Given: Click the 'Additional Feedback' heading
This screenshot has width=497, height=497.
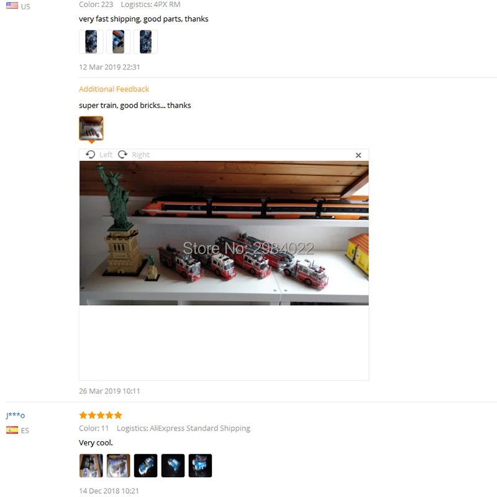Looking at the screenshot, I should 114,89.
